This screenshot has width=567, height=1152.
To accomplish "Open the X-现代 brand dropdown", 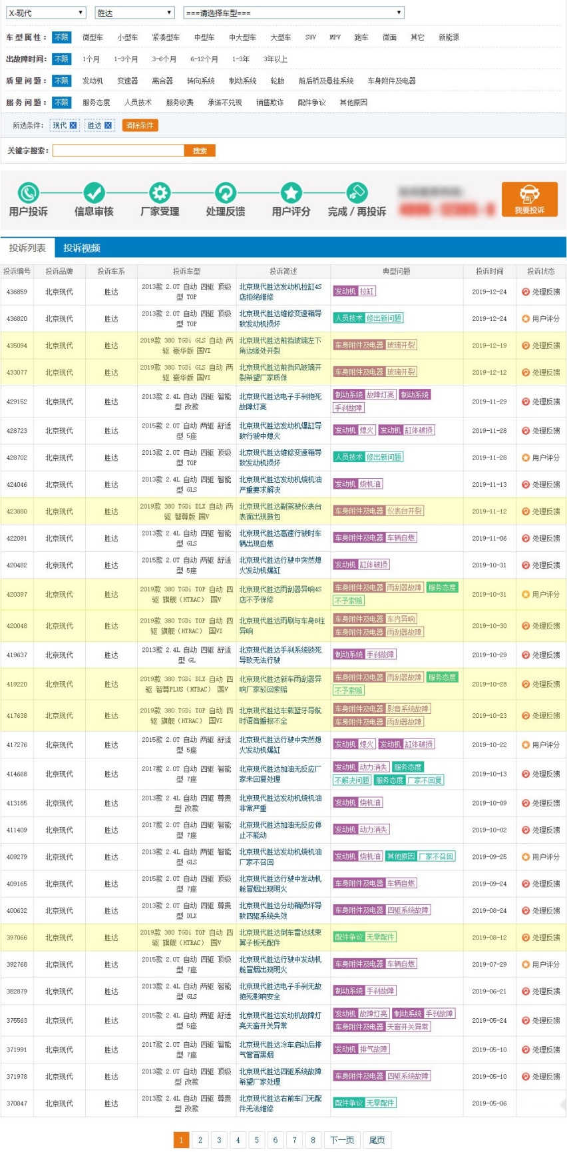I will 46,13.
